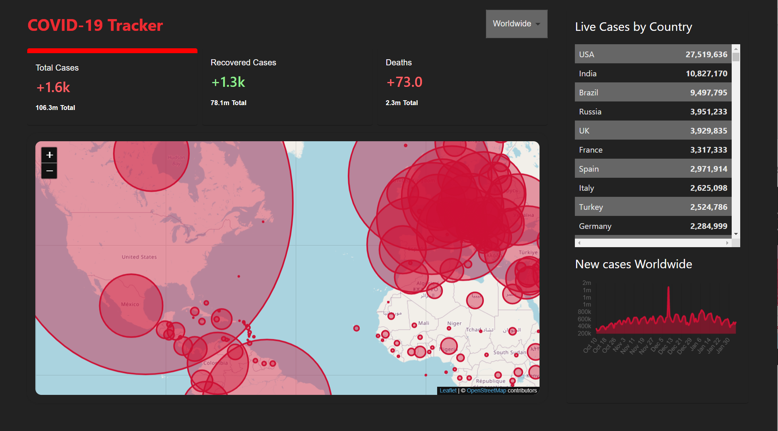
Task: Open the Worldwide country dropdown
Action: tap(516, 24)
